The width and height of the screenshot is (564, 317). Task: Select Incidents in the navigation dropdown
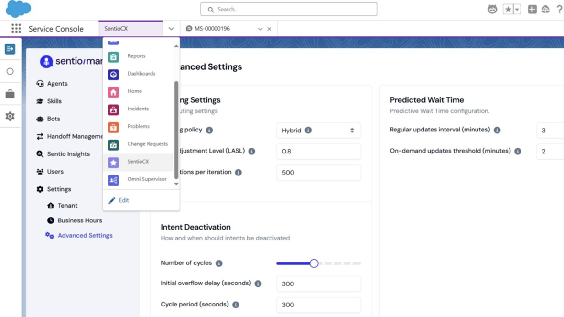tap(138, 109)
